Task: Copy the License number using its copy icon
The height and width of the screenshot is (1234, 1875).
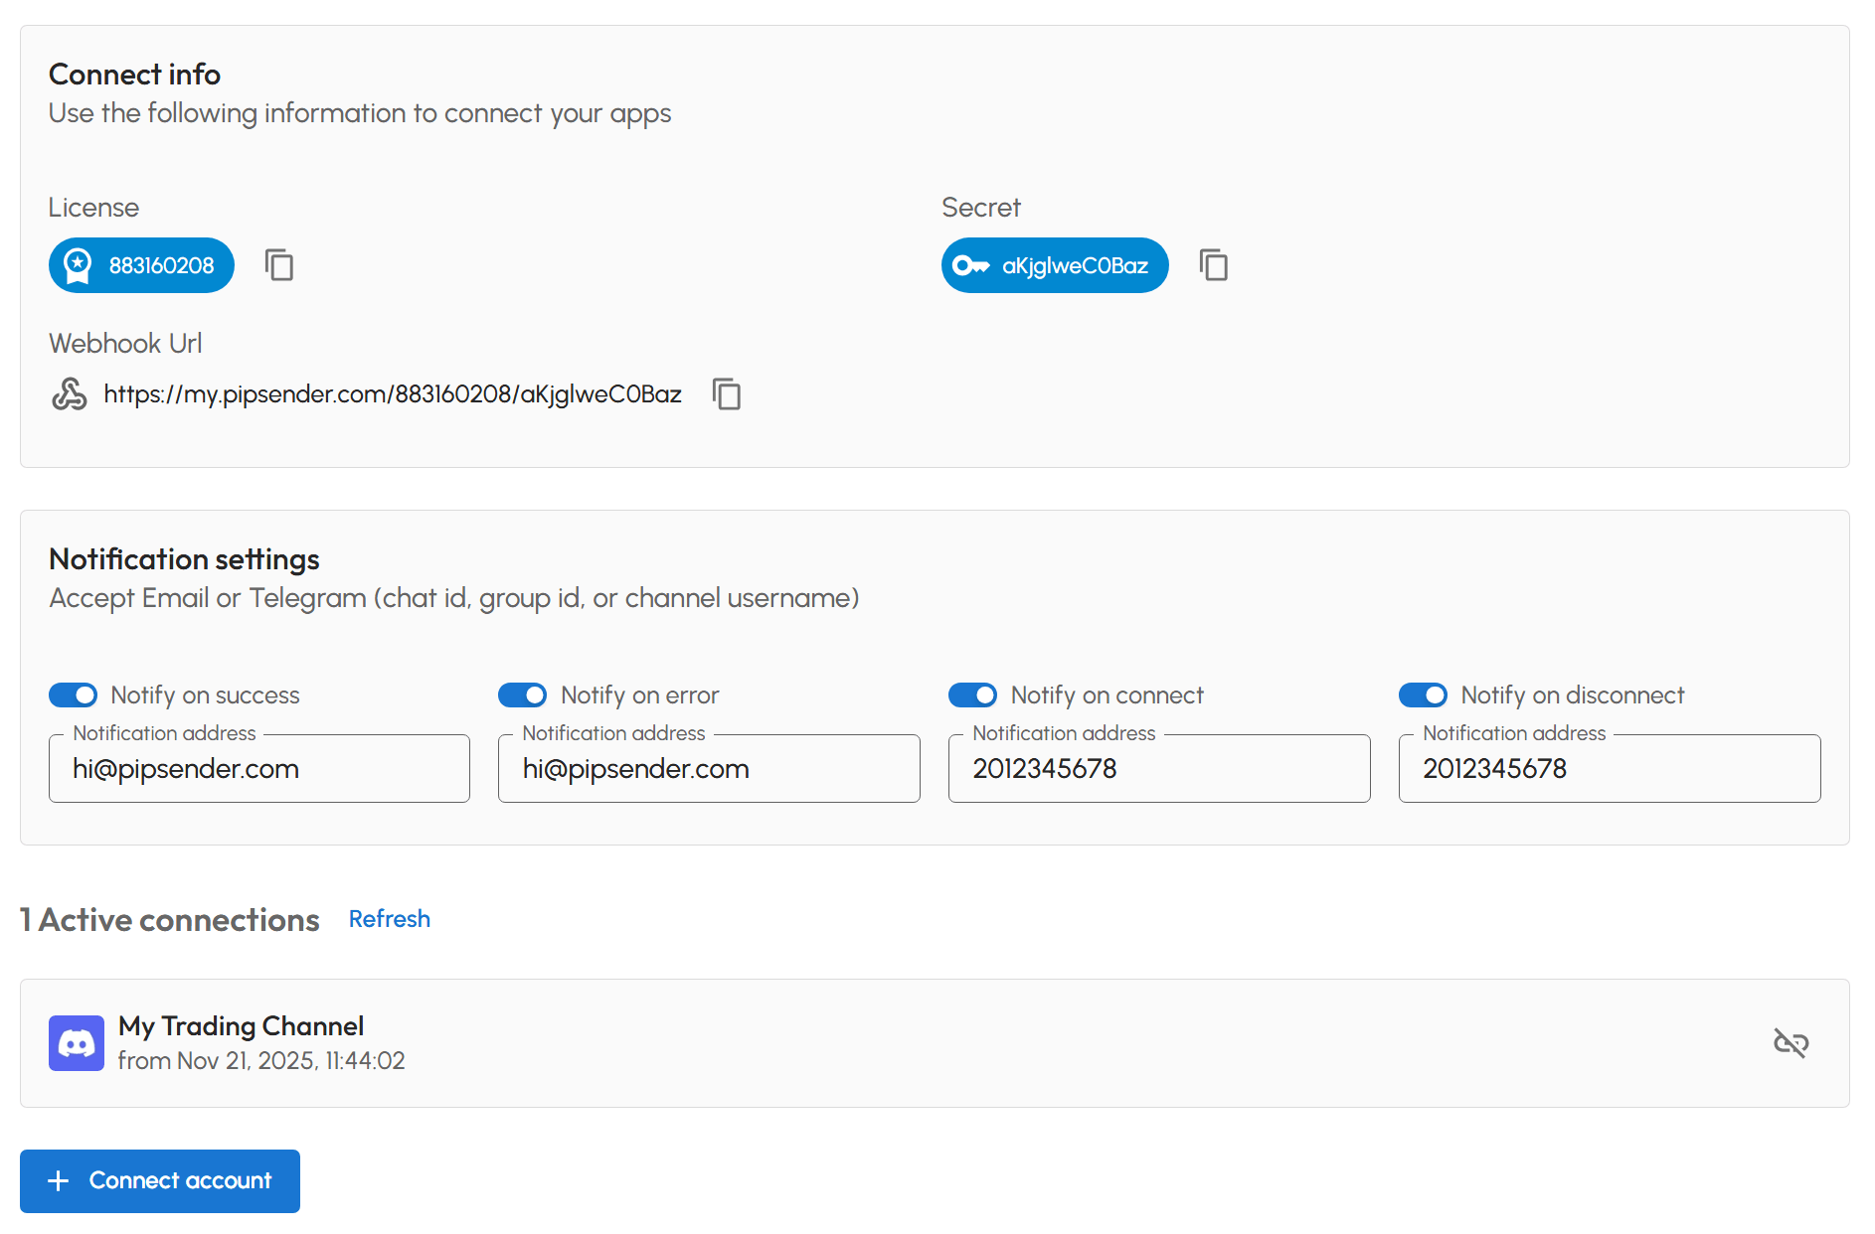Action: (x=278, y=265)
